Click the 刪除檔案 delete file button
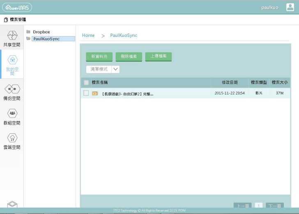 tap(129, 57)
